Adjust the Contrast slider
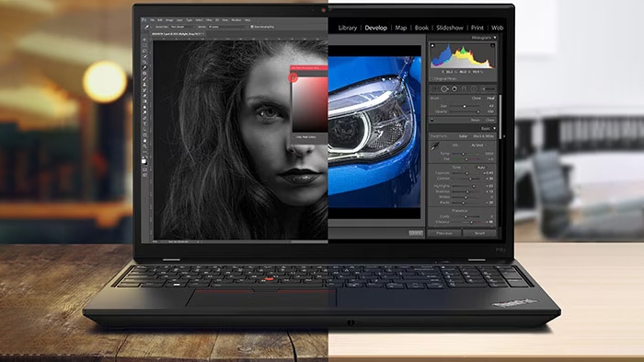644x362 pixels. (x=467, y=179)
